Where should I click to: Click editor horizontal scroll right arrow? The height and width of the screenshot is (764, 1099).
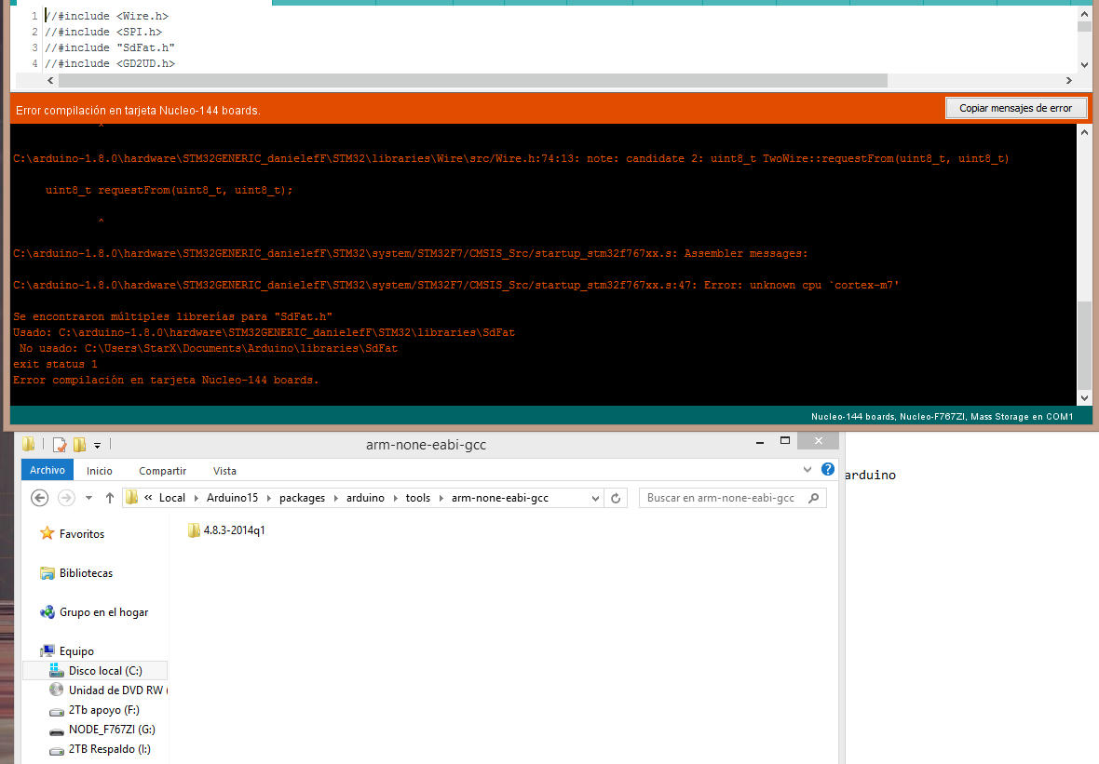1068,81
